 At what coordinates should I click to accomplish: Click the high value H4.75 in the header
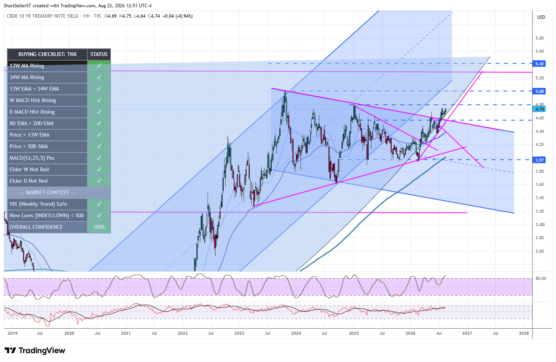125,16
